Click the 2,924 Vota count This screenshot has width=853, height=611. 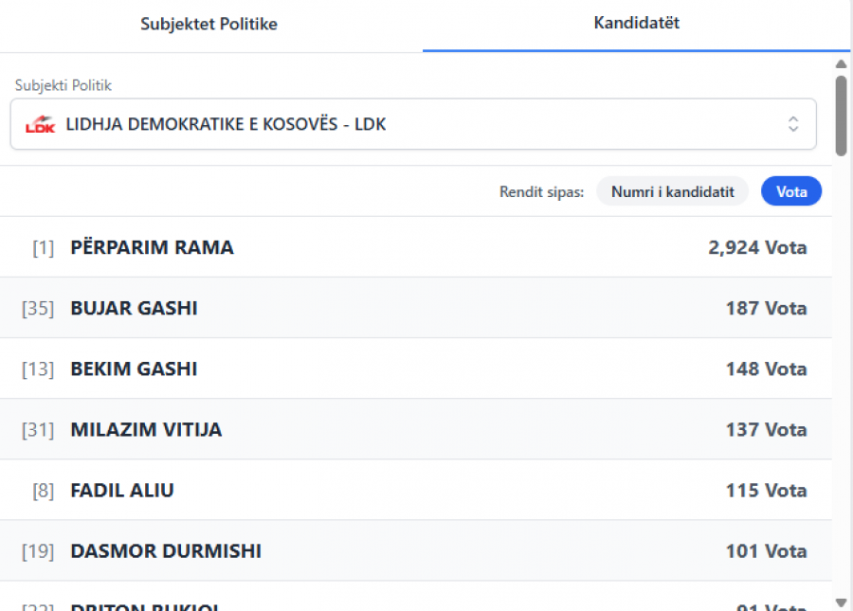coord(757,247)
